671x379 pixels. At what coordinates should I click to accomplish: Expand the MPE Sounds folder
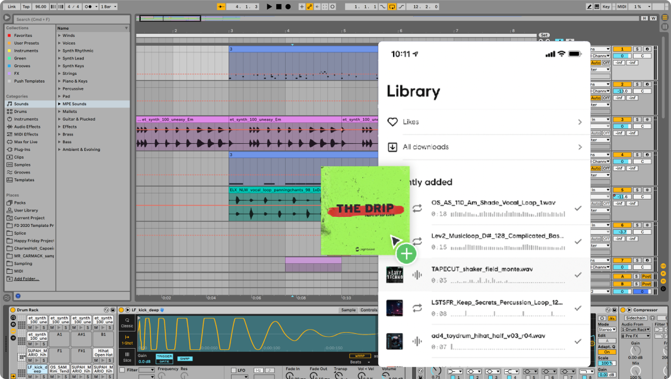point(59,104)
